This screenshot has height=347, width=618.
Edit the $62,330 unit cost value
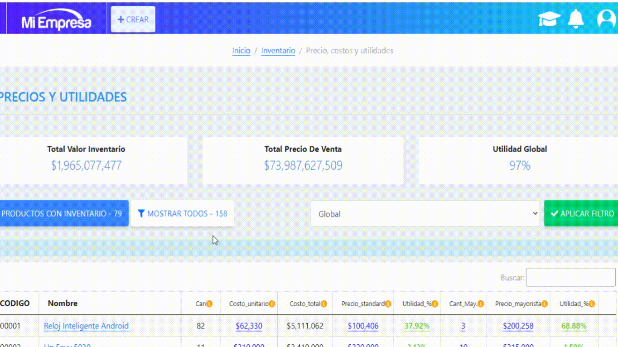click(249, 326)
